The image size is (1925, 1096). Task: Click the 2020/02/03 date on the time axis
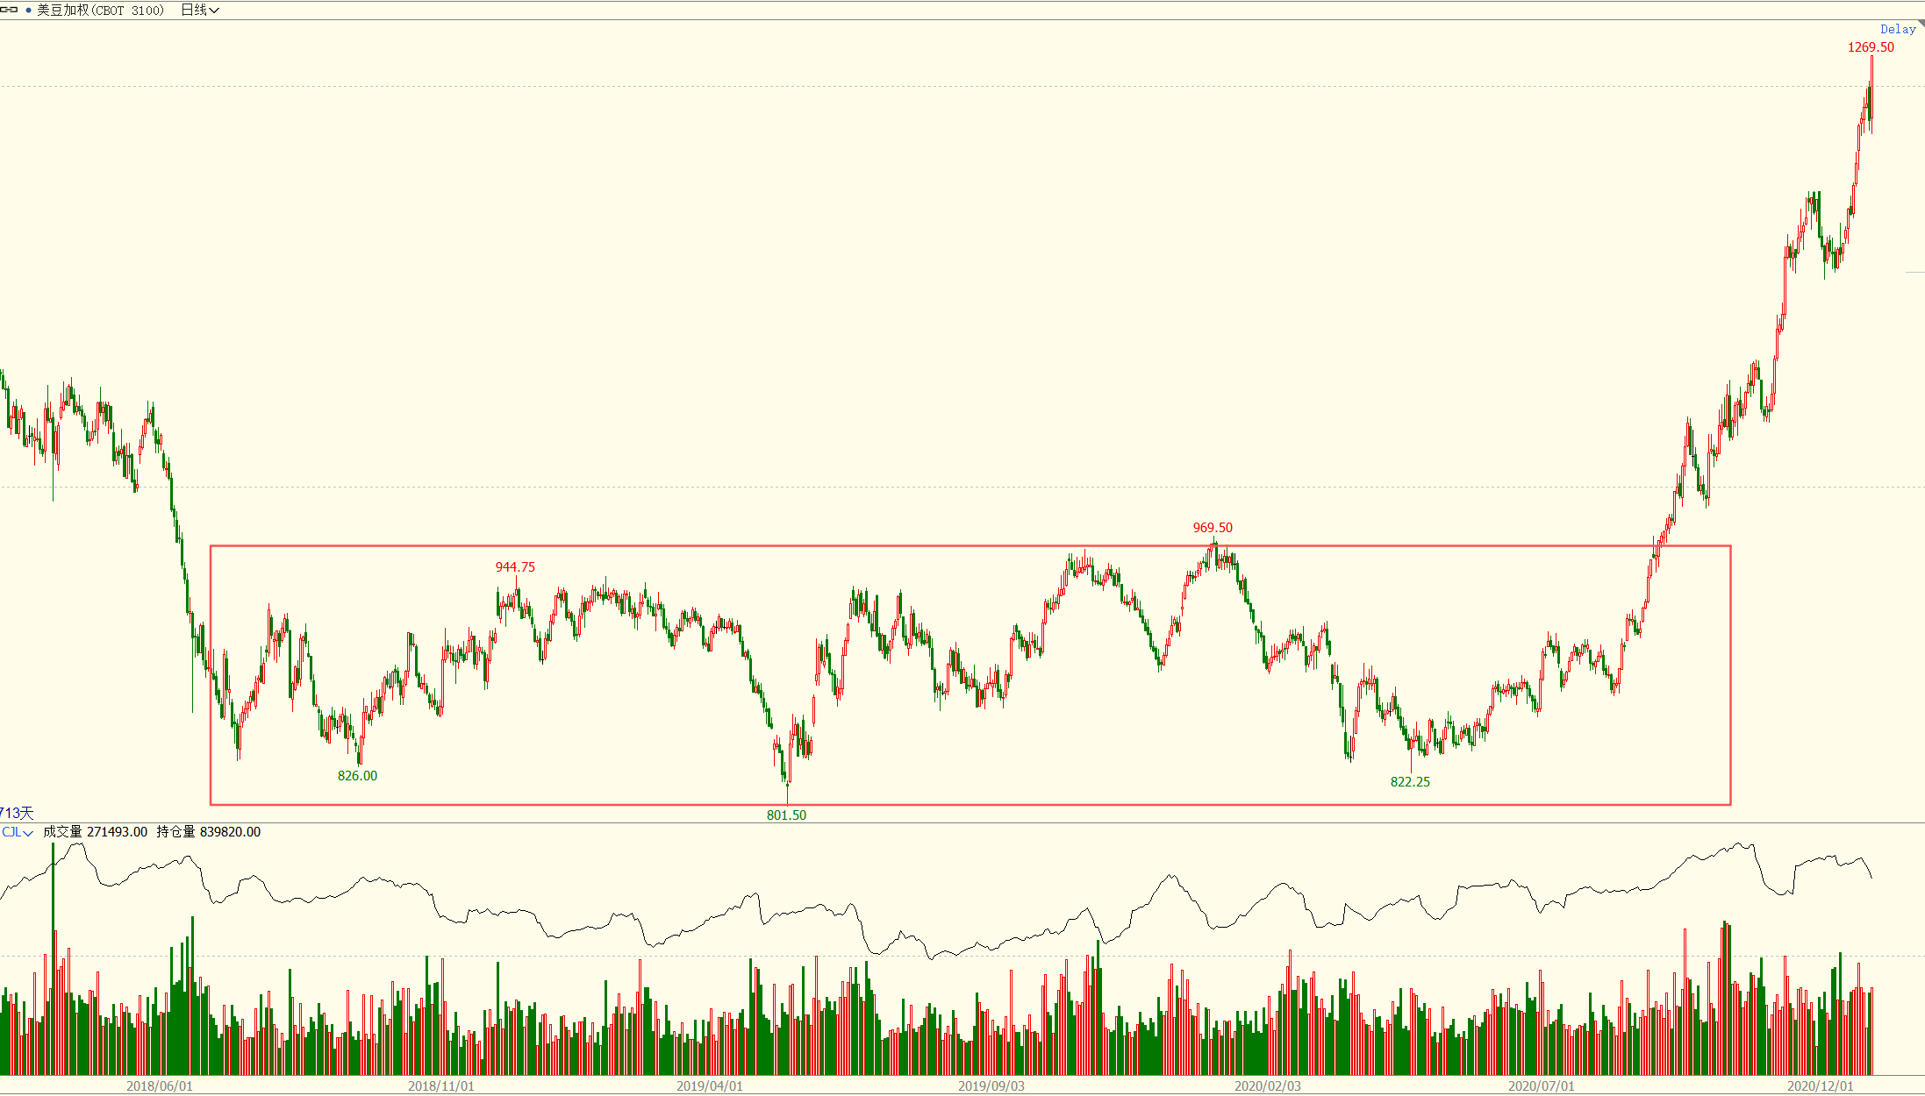[1267, 1085]
